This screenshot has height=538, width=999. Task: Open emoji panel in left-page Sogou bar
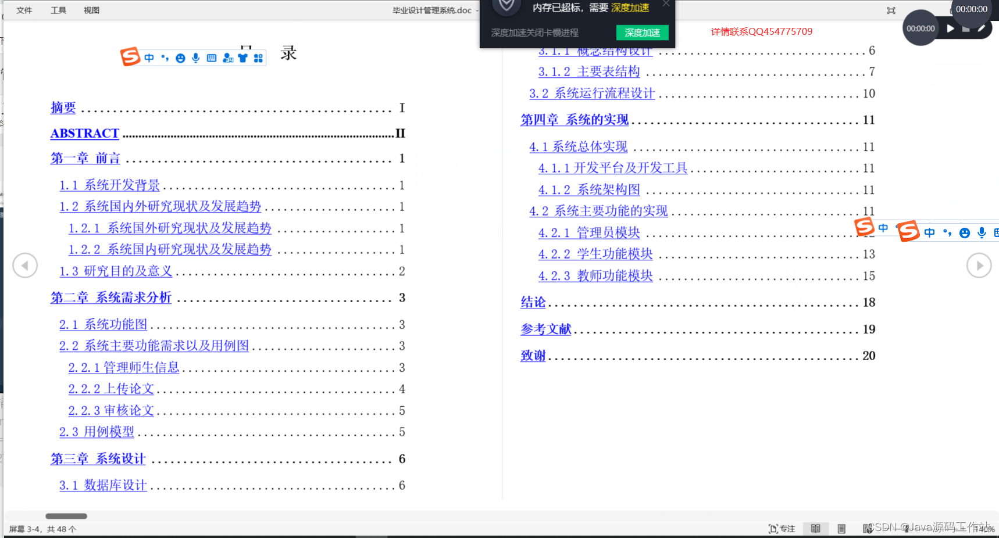click(x=180, y=58)
